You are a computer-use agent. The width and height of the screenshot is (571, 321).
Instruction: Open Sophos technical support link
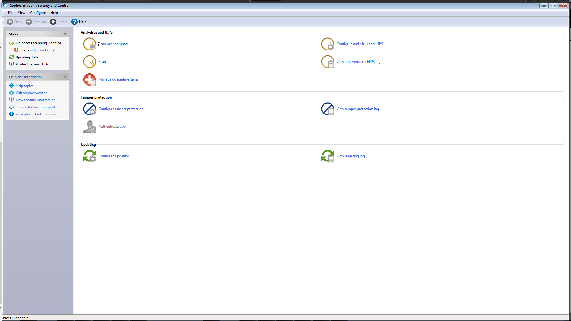35,107
